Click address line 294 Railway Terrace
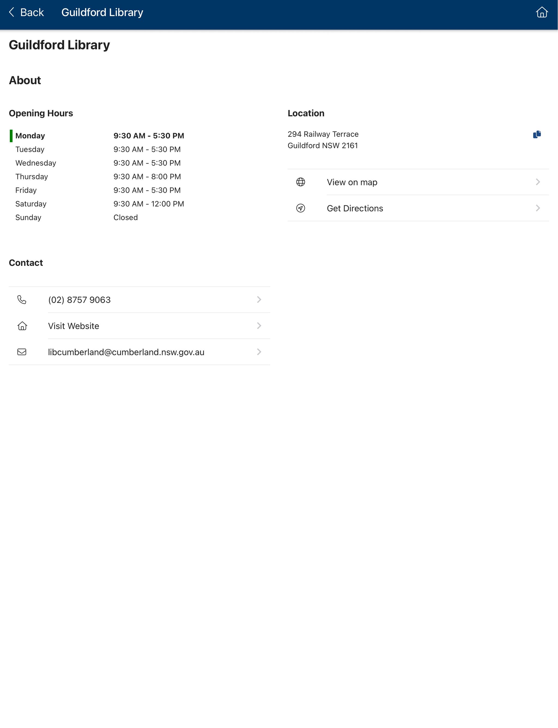Viewport: 558px width, 728px height. tap(323, 134)
